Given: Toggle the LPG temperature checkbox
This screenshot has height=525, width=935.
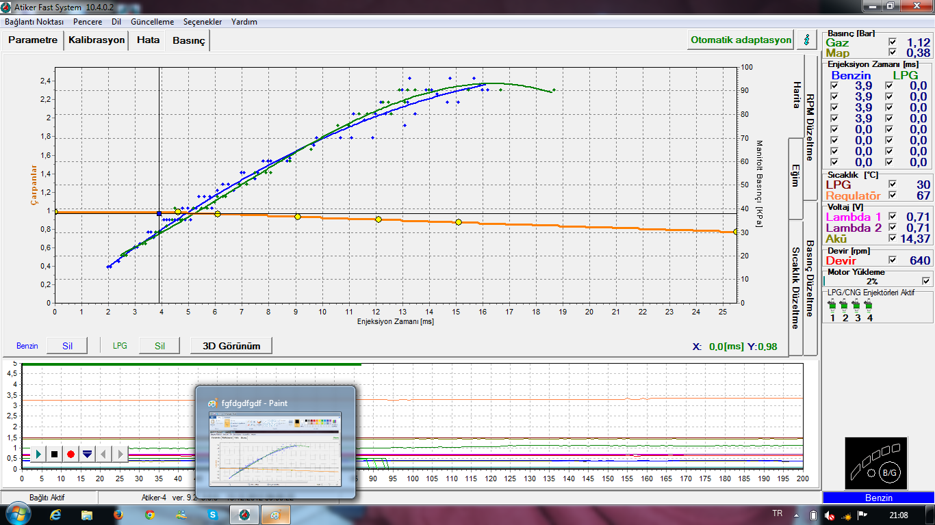Looking at the screenshot, I should click(892, 185).
